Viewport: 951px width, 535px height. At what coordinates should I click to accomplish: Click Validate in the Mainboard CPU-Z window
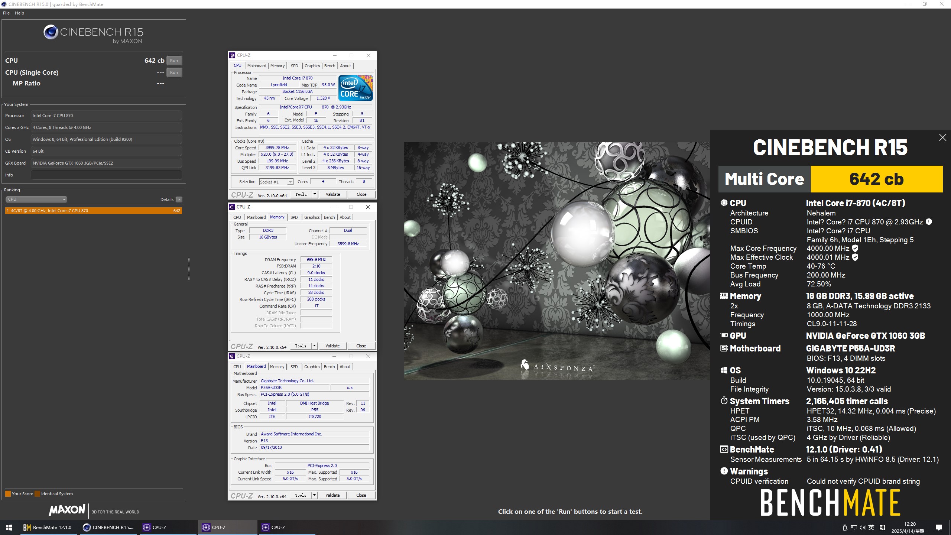pos(332,495)
